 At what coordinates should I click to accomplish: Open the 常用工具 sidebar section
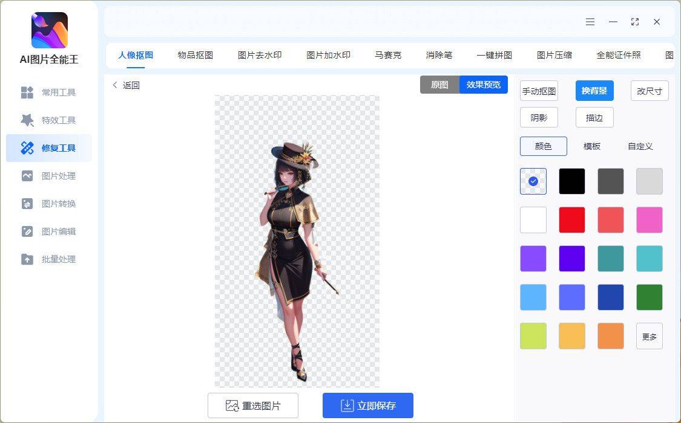click(x=48, y=92)
